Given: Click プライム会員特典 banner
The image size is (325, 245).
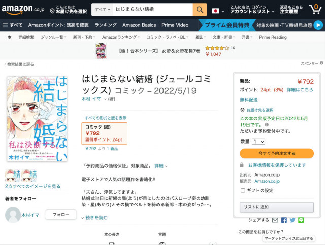Looking at the screenshot, I should coord(227,25).
